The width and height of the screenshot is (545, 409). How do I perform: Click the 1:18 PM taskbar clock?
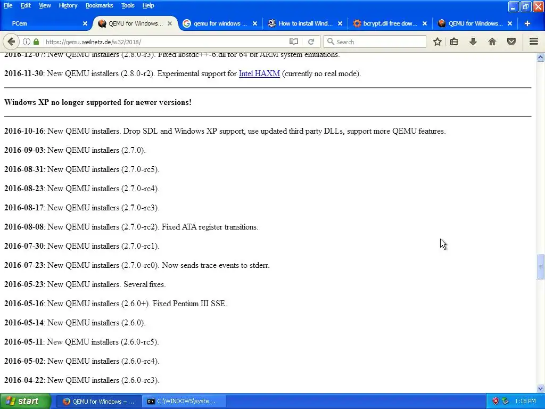pyautogui.click(x=525, y=401)
